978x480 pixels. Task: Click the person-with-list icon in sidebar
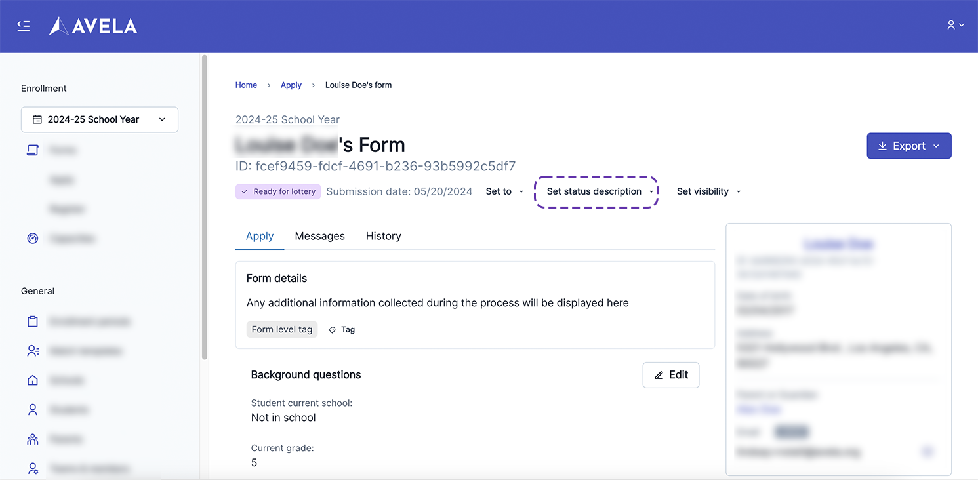33,351
